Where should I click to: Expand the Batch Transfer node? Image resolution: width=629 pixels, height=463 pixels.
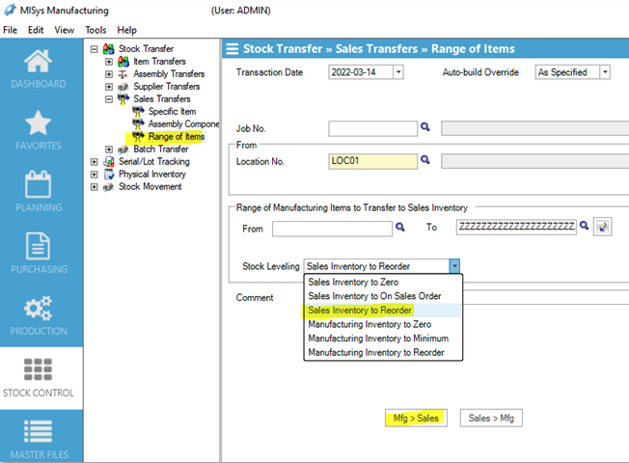(109, 150)
